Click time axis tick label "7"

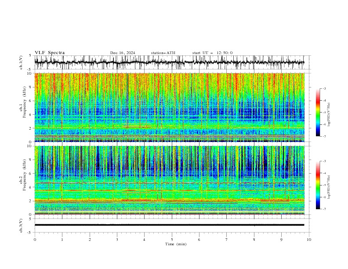[227, 240]
